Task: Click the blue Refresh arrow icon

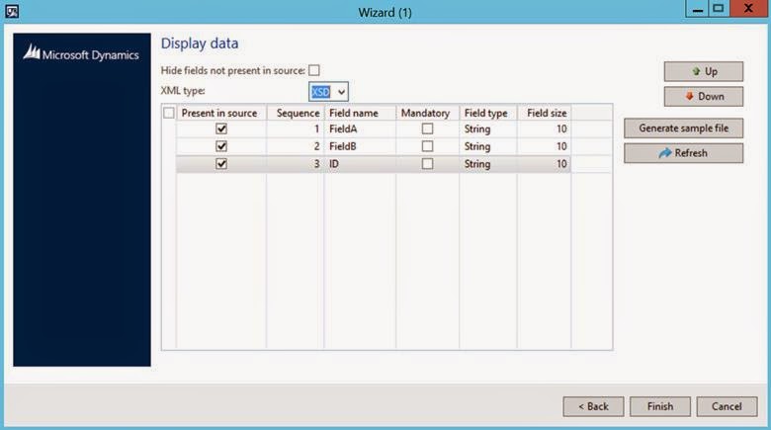Action: [x=665, y=153]
